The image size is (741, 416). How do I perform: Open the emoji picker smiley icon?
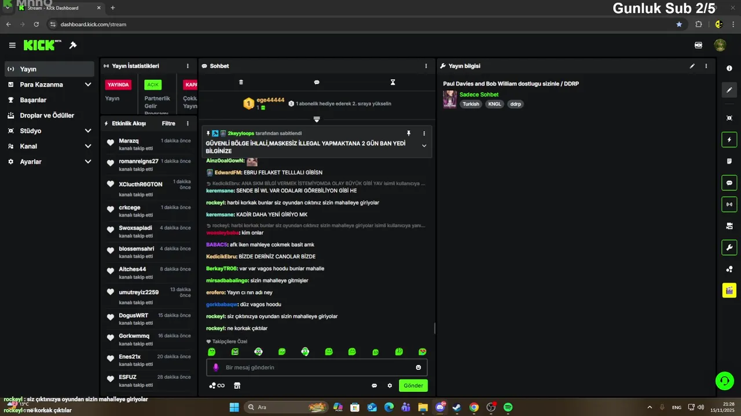click(418, 367)
